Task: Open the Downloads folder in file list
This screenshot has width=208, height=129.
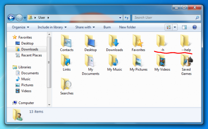Action: [114, 43]
